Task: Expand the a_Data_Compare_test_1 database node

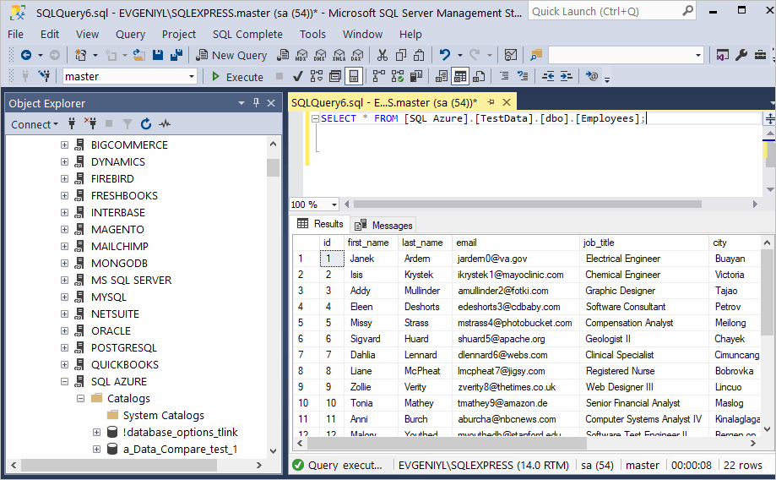Action: pyautogui.click(x=97, y=449)
